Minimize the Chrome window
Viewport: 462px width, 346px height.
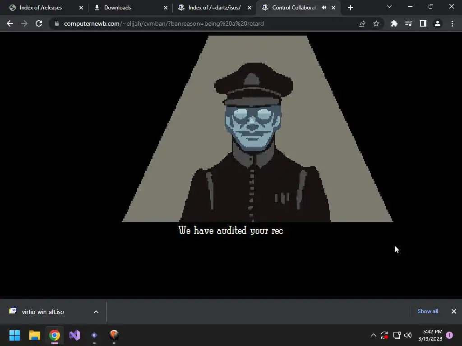[x=410, y=6]
